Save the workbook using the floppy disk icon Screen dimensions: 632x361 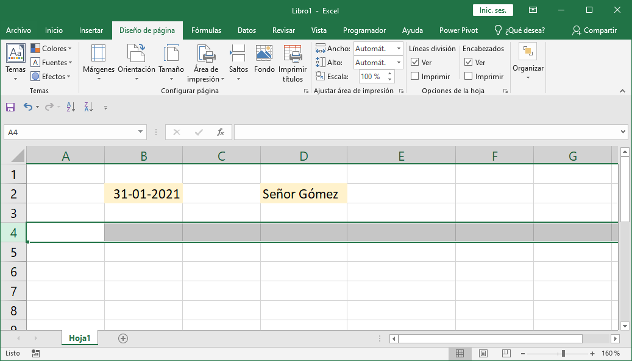point(10,107)
